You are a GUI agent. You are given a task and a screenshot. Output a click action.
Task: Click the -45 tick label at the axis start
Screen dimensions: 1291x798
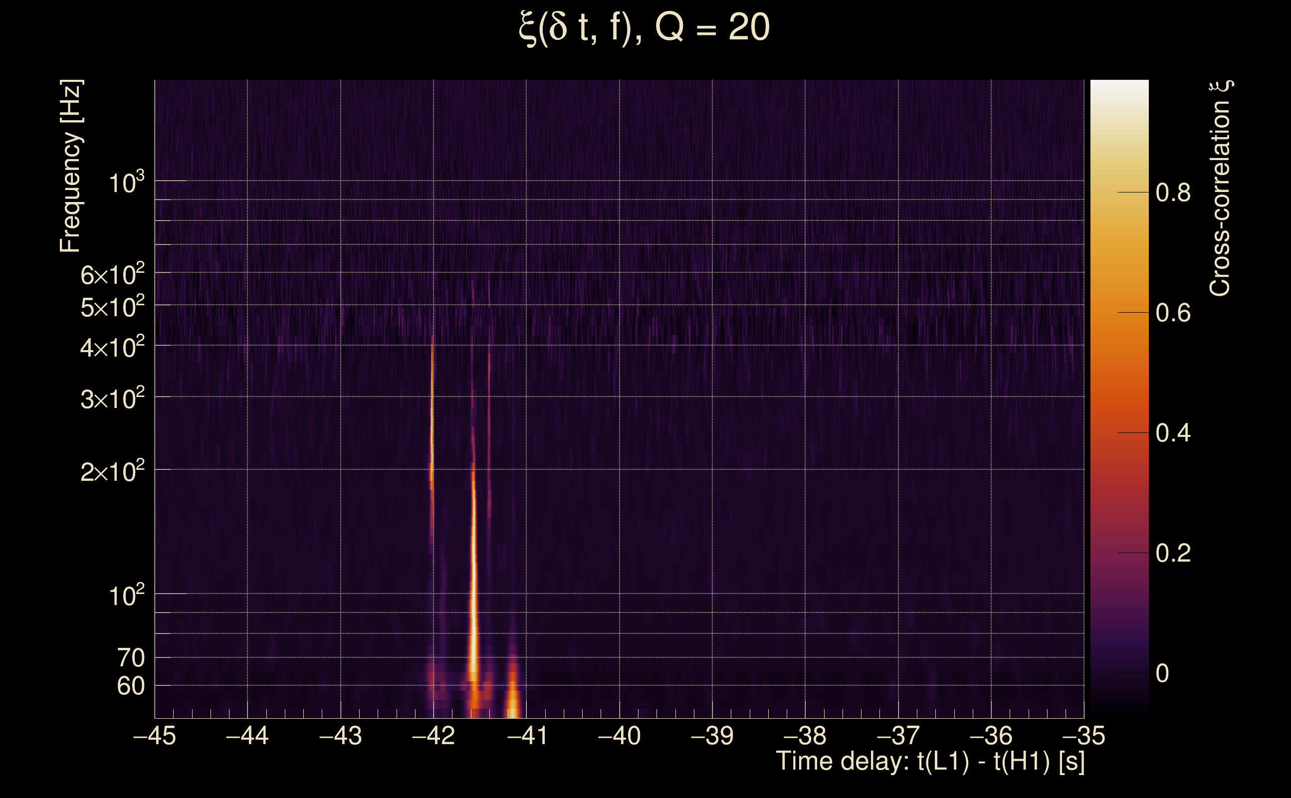pyautogui.click(x=154, y=736)
